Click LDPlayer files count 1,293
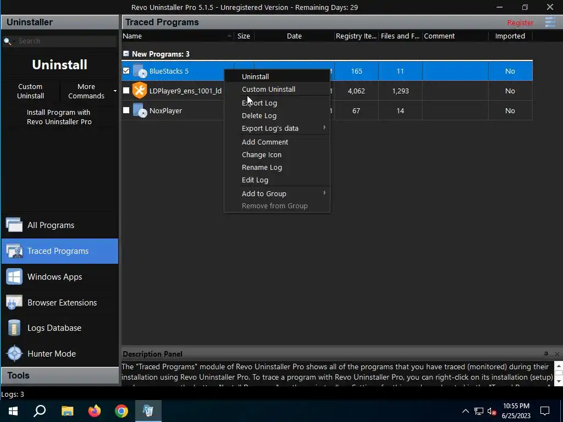Screen dimensions: 563x422 click(400, 91)
